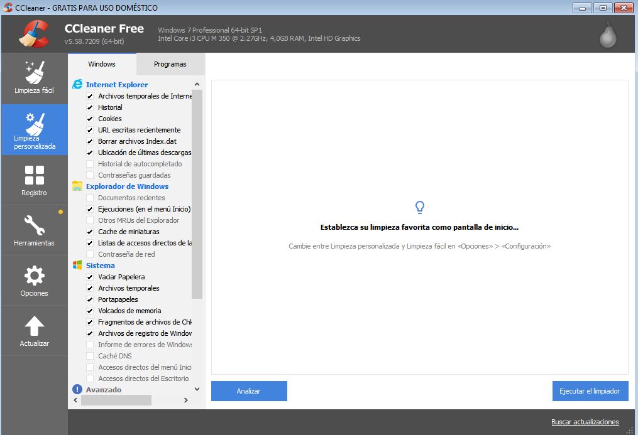Toggle Vaciar Papelera checkbox
Viewport: 638px width, 435px height.
[x=90, y=277]
